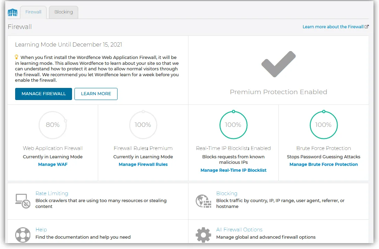Open the Rate Limiting computer icon
Screen dimensions: 379x249
point(23,201)
